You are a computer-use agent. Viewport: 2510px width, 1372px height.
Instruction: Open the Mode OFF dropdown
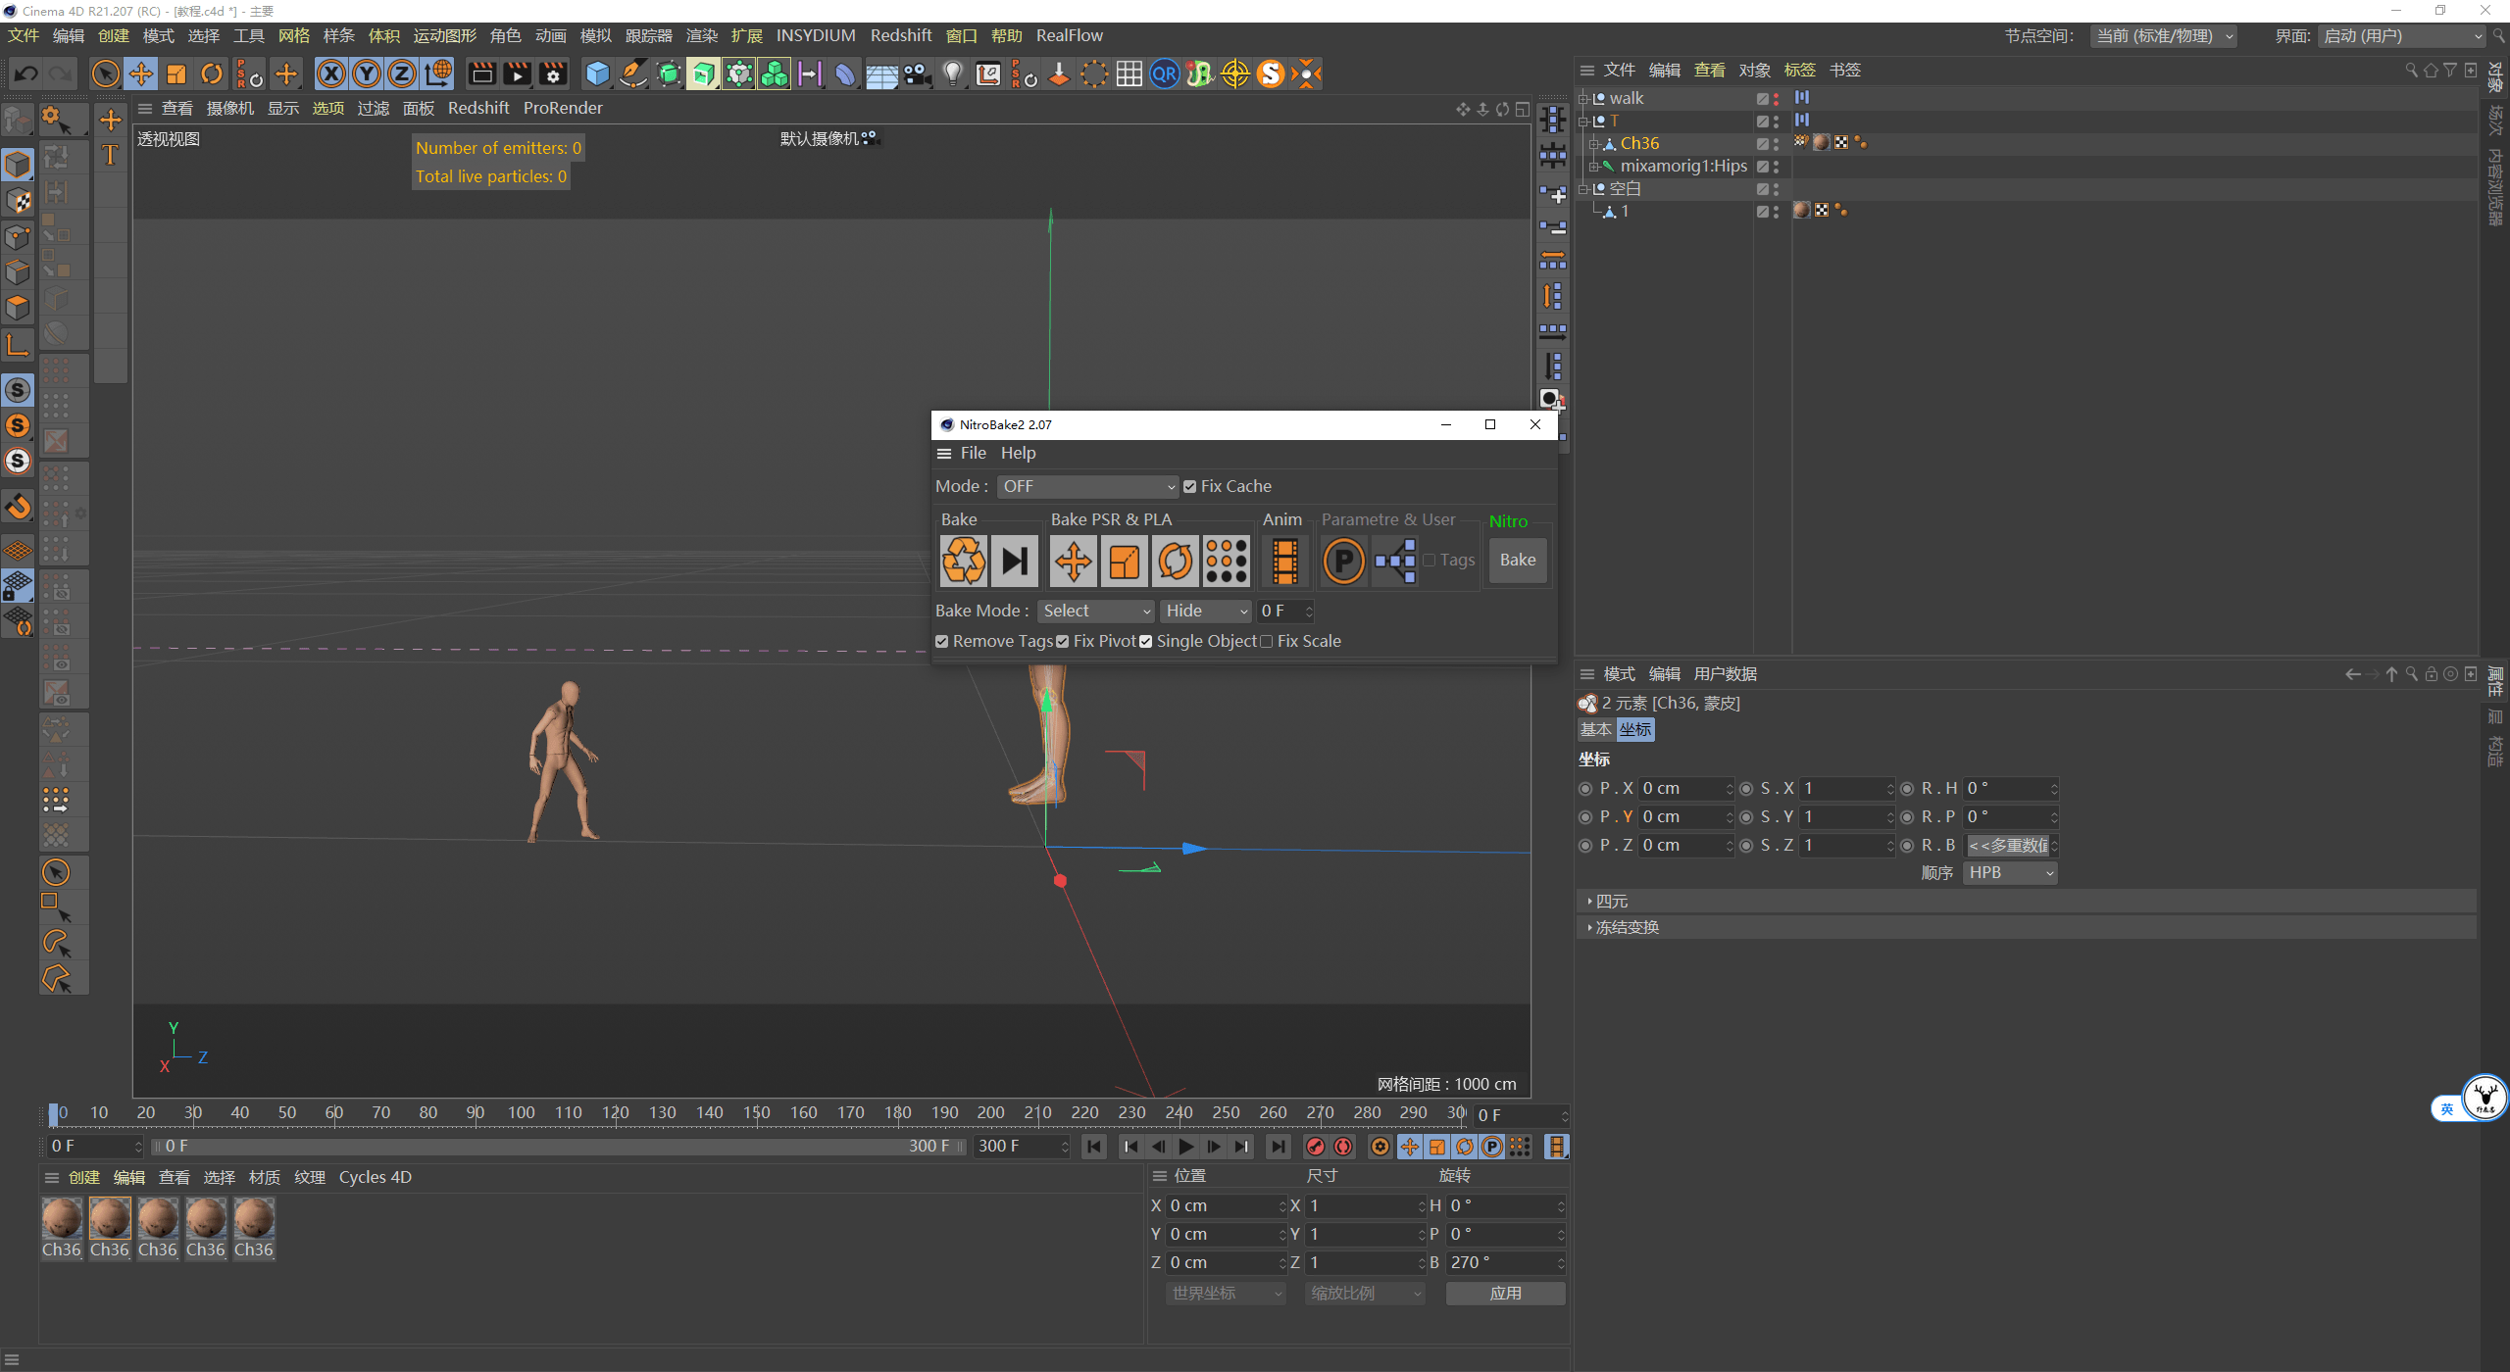tap(1087, 486)
